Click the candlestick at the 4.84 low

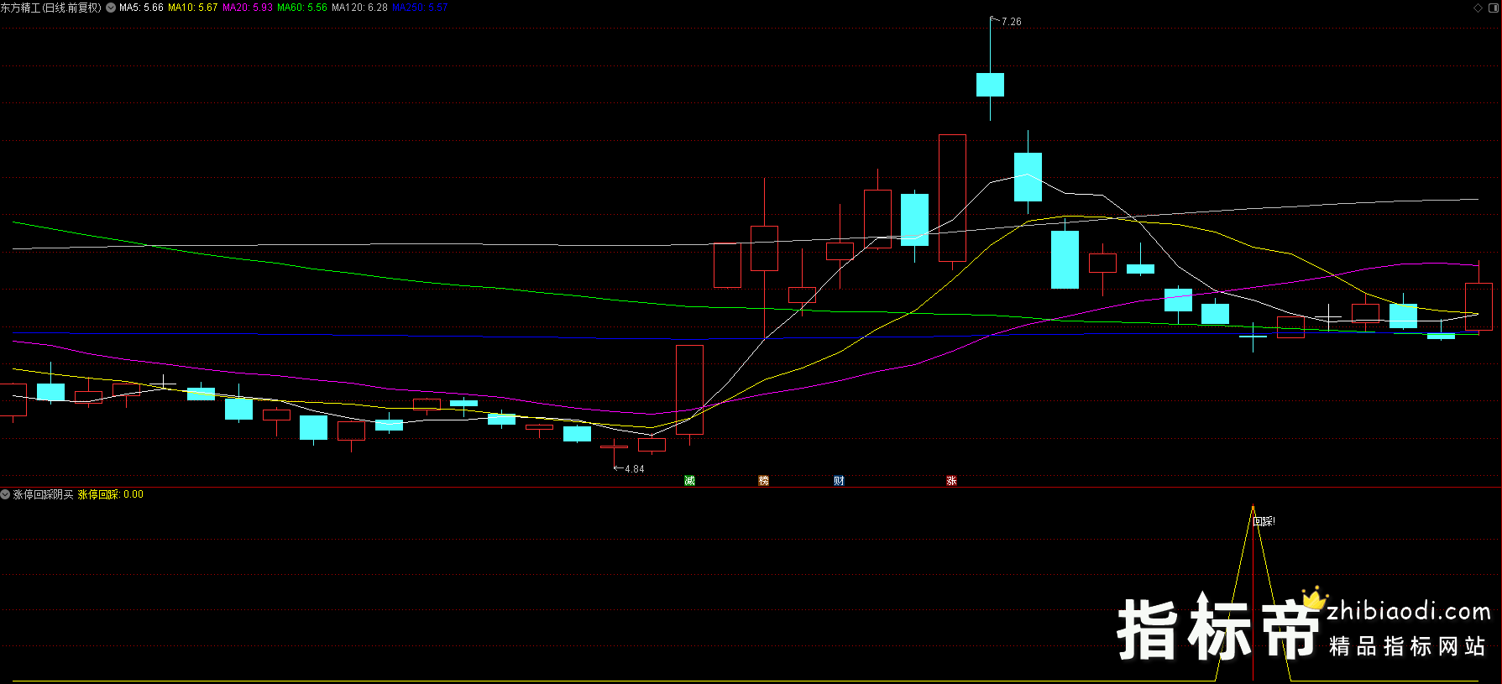coord(614,447)
